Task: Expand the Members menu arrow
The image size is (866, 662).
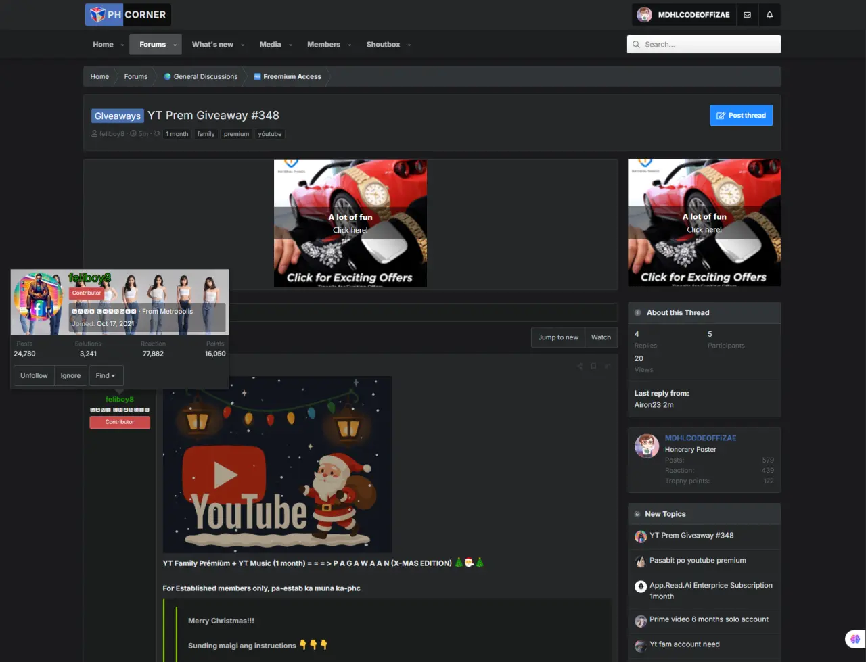Action: pyautogui.click(x=350, y=45)
